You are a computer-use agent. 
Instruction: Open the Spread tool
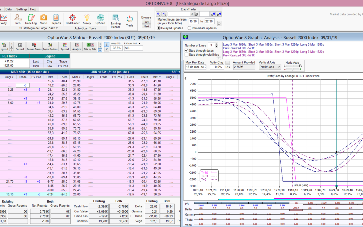coord(64,46)
